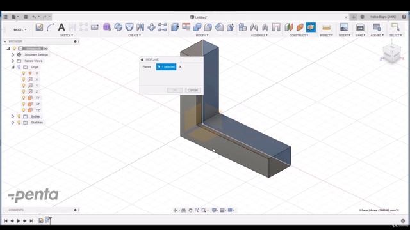Click the Measure tool icon
410x230 pixels.
point(326,27)
